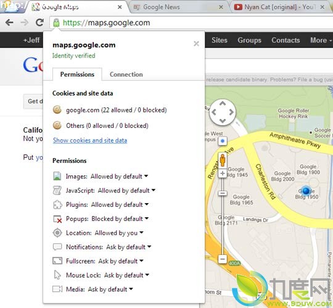Pan the map up with the arrow
The image size is (333, 308).
coord(223,104)
